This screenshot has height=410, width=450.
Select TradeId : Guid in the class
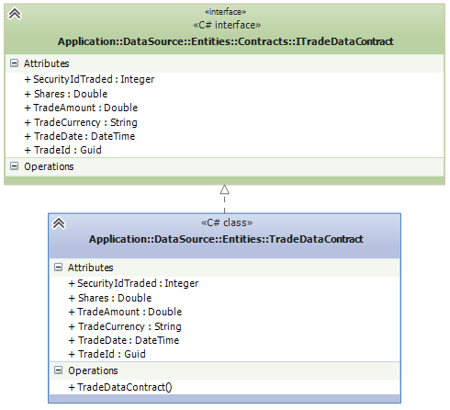click(x=107, y=354)
